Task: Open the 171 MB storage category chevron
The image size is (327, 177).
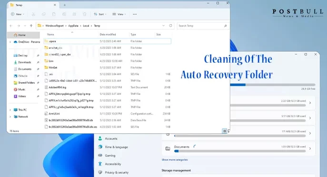Action: tap(310, 133)
